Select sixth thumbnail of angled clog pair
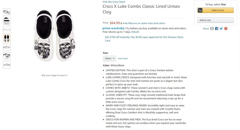Viewport: 240px width, 130px height. point(7,56)
